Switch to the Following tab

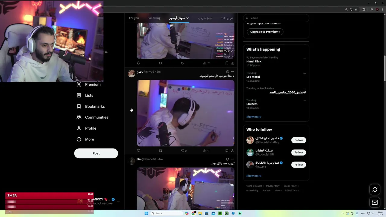(154, 18)
